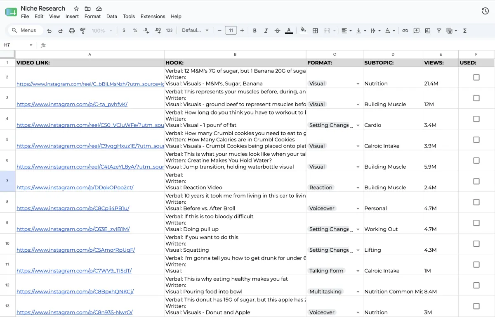Click the font size input field
495x317 pixels.
231,31
